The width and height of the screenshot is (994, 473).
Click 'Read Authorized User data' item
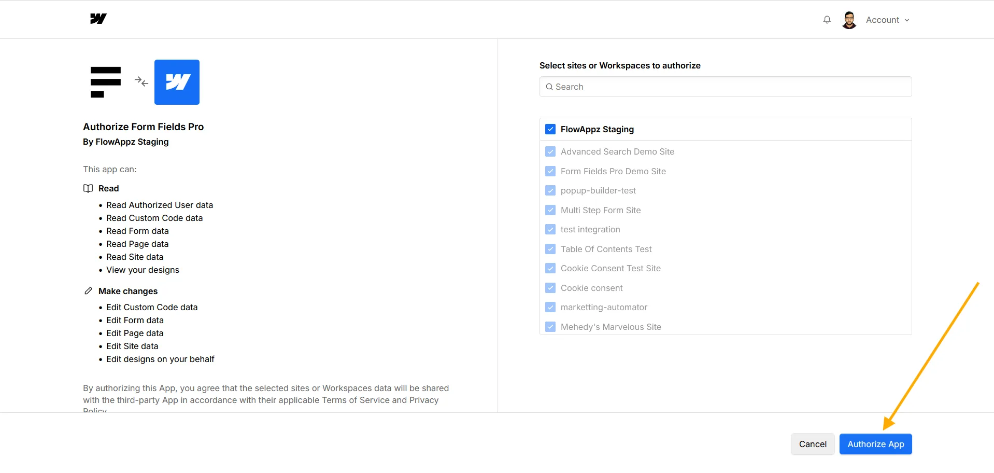pyautogui.click(x=160, y=205)
